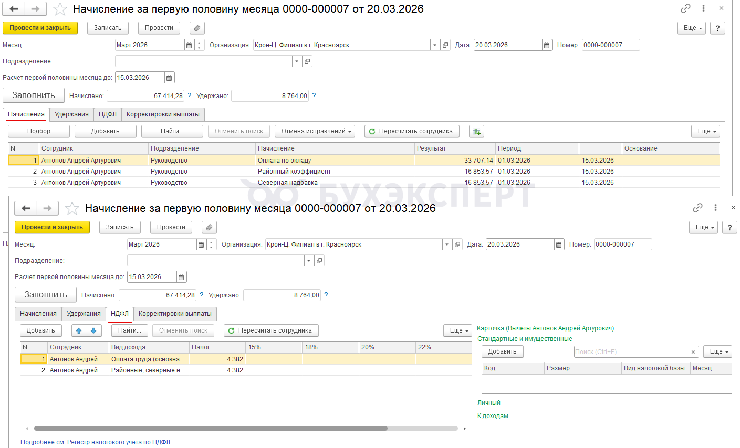740x448 pixels.
Task: Go forward using arrow in front window
Action: [x=47, y=208]
